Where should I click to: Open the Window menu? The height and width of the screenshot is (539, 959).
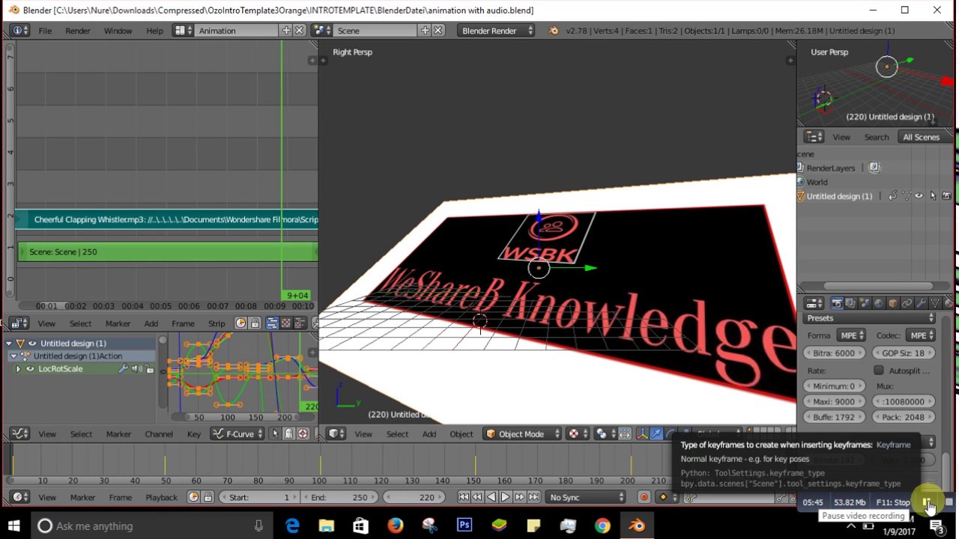pyautogui.click(x=118, y=31)
